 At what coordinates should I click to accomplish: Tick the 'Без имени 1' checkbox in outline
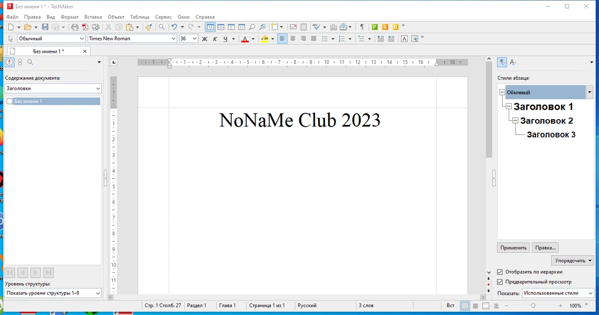coord(9,101)
